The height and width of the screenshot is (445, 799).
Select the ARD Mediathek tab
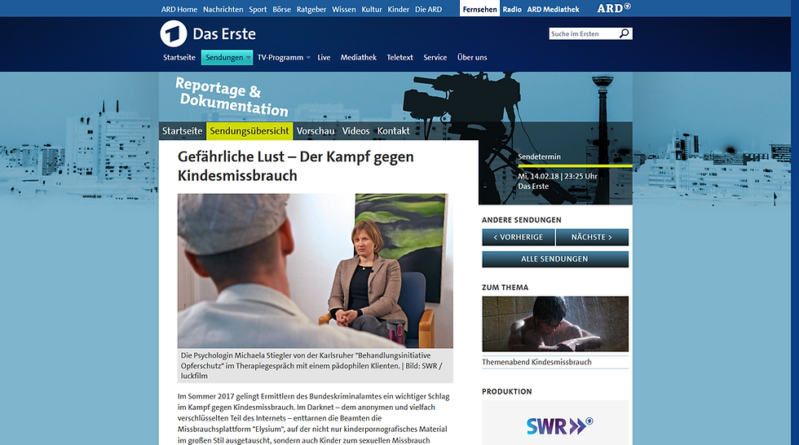coord(553,9)
